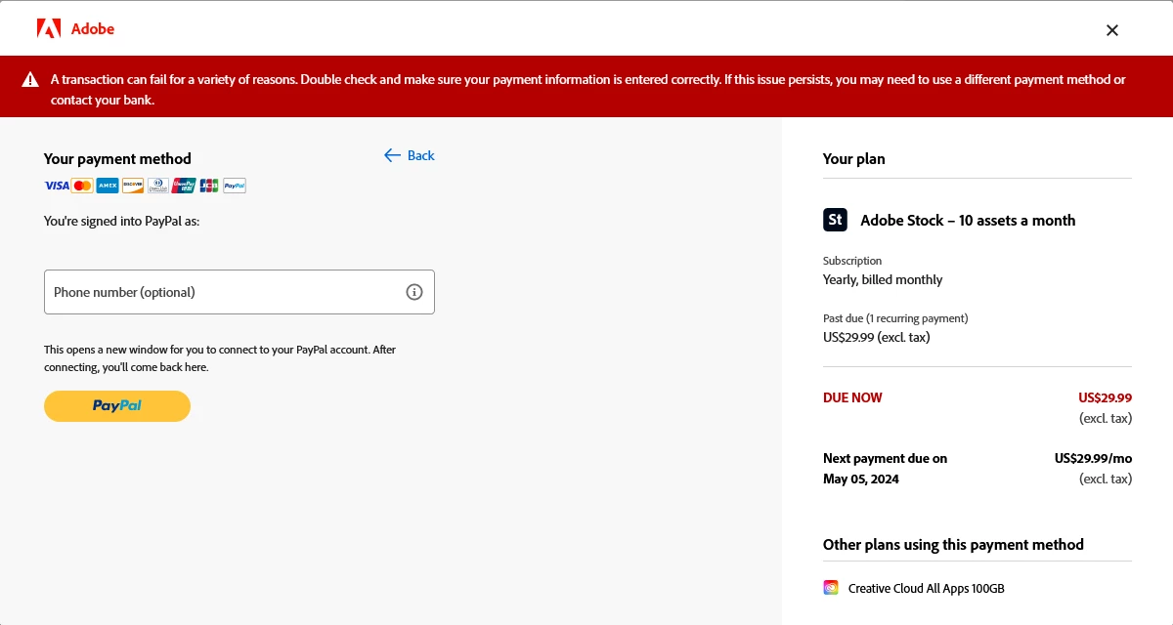Image resolution: width=1173 pixels, height=625 pixels.
Task: Click the Adobe Stock St icon
Action: tap(835, 220)
